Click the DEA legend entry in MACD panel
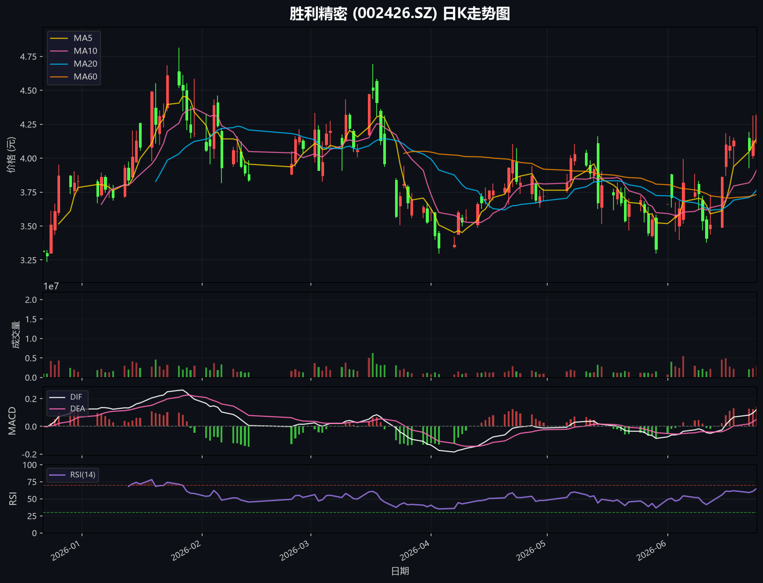The image size is (763, 583). click(x=67, y=409)
